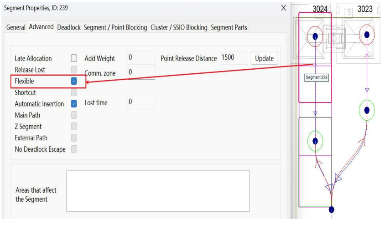Close the Segment Properties dialog

284,8
